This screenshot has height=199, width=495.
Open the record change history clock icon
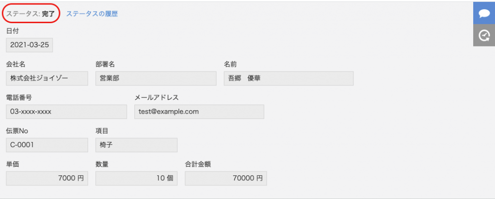click(484, 35)
